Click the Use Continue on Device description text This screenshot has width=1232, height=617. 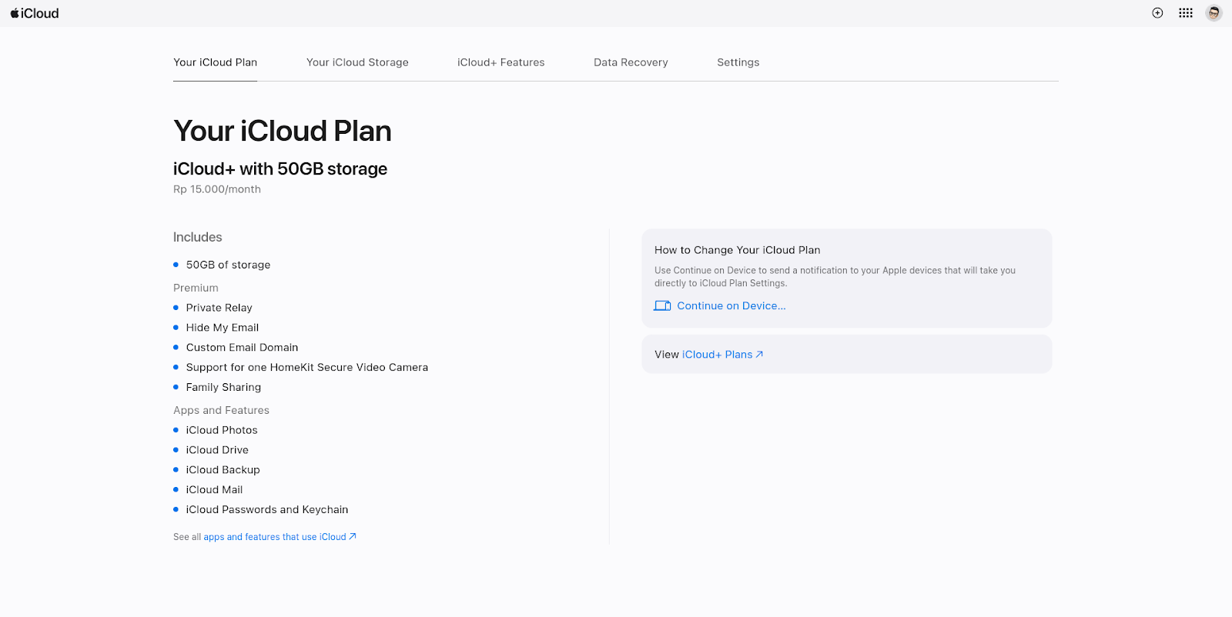[835, 277]
